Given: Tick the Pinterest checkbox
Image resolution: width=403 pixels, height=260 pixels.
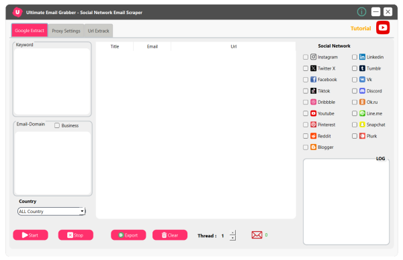Looking at the screenshot, I should 306,125.
